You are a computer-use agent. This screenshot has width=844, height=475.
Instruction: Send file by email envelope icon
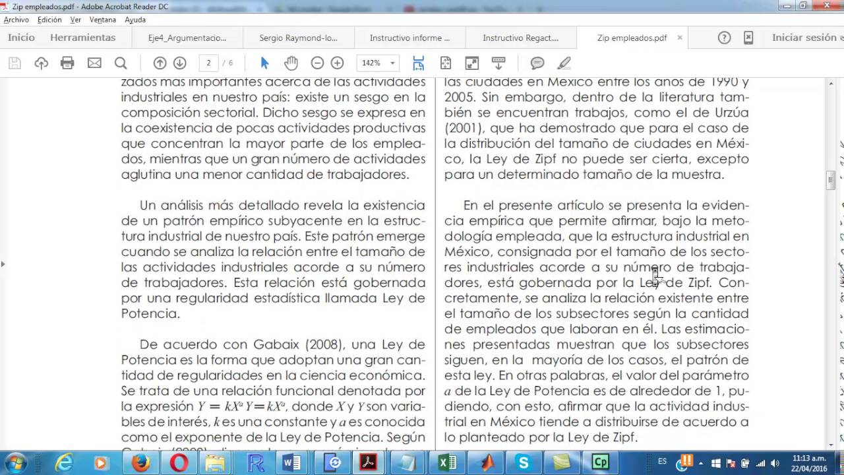(x=94, y=63)
